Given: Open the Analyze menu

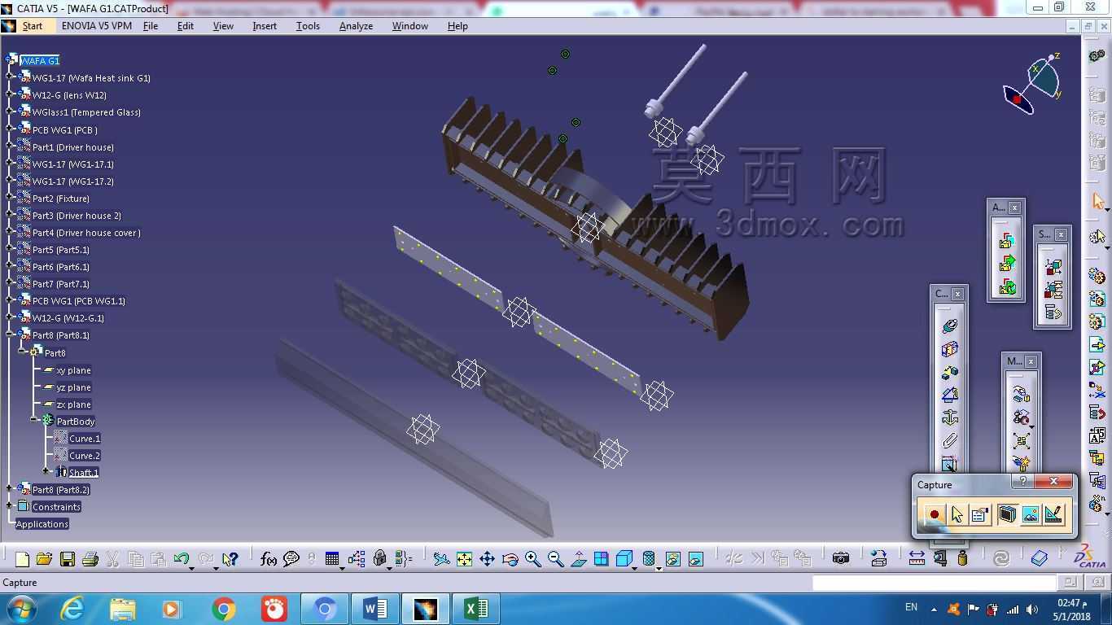Looking at the screenshot, I should coord(356,26).
